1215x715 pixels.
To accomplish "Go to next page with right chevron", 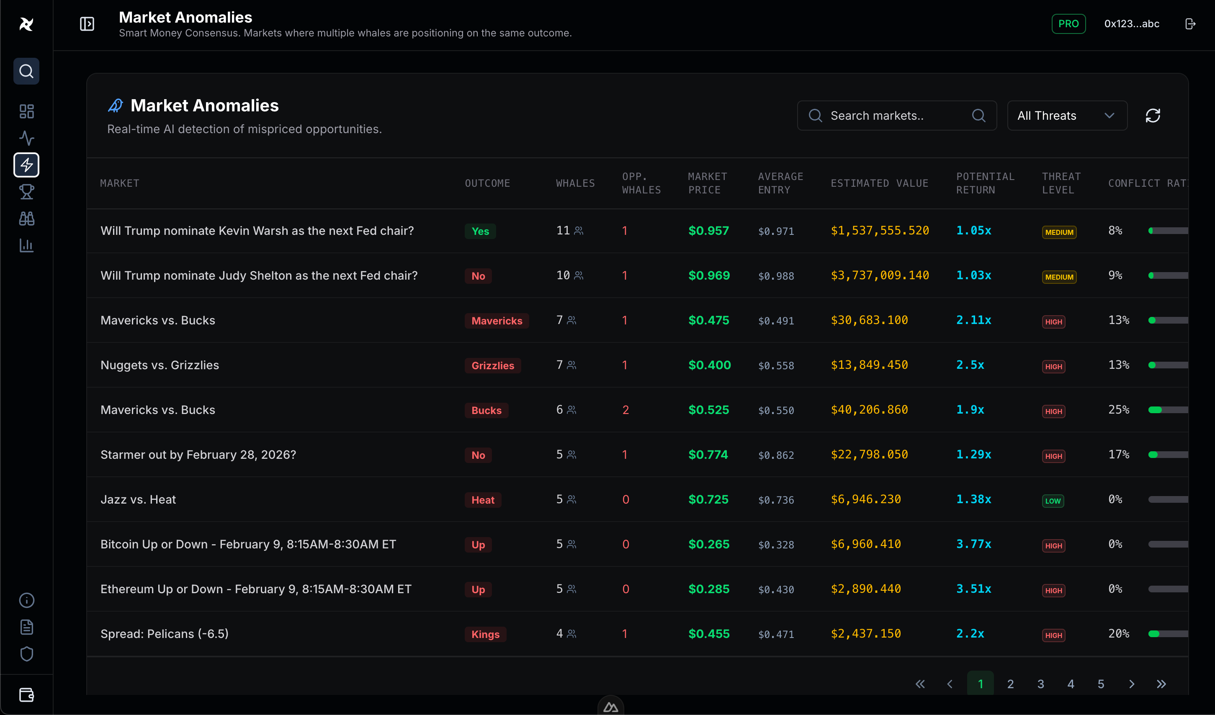I will (1131, 684).
